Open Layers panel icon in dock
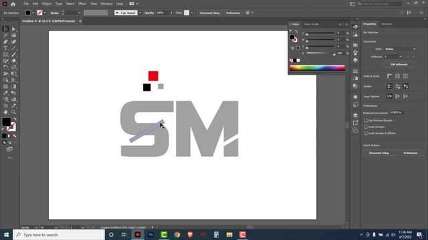 tap(355, 115)
